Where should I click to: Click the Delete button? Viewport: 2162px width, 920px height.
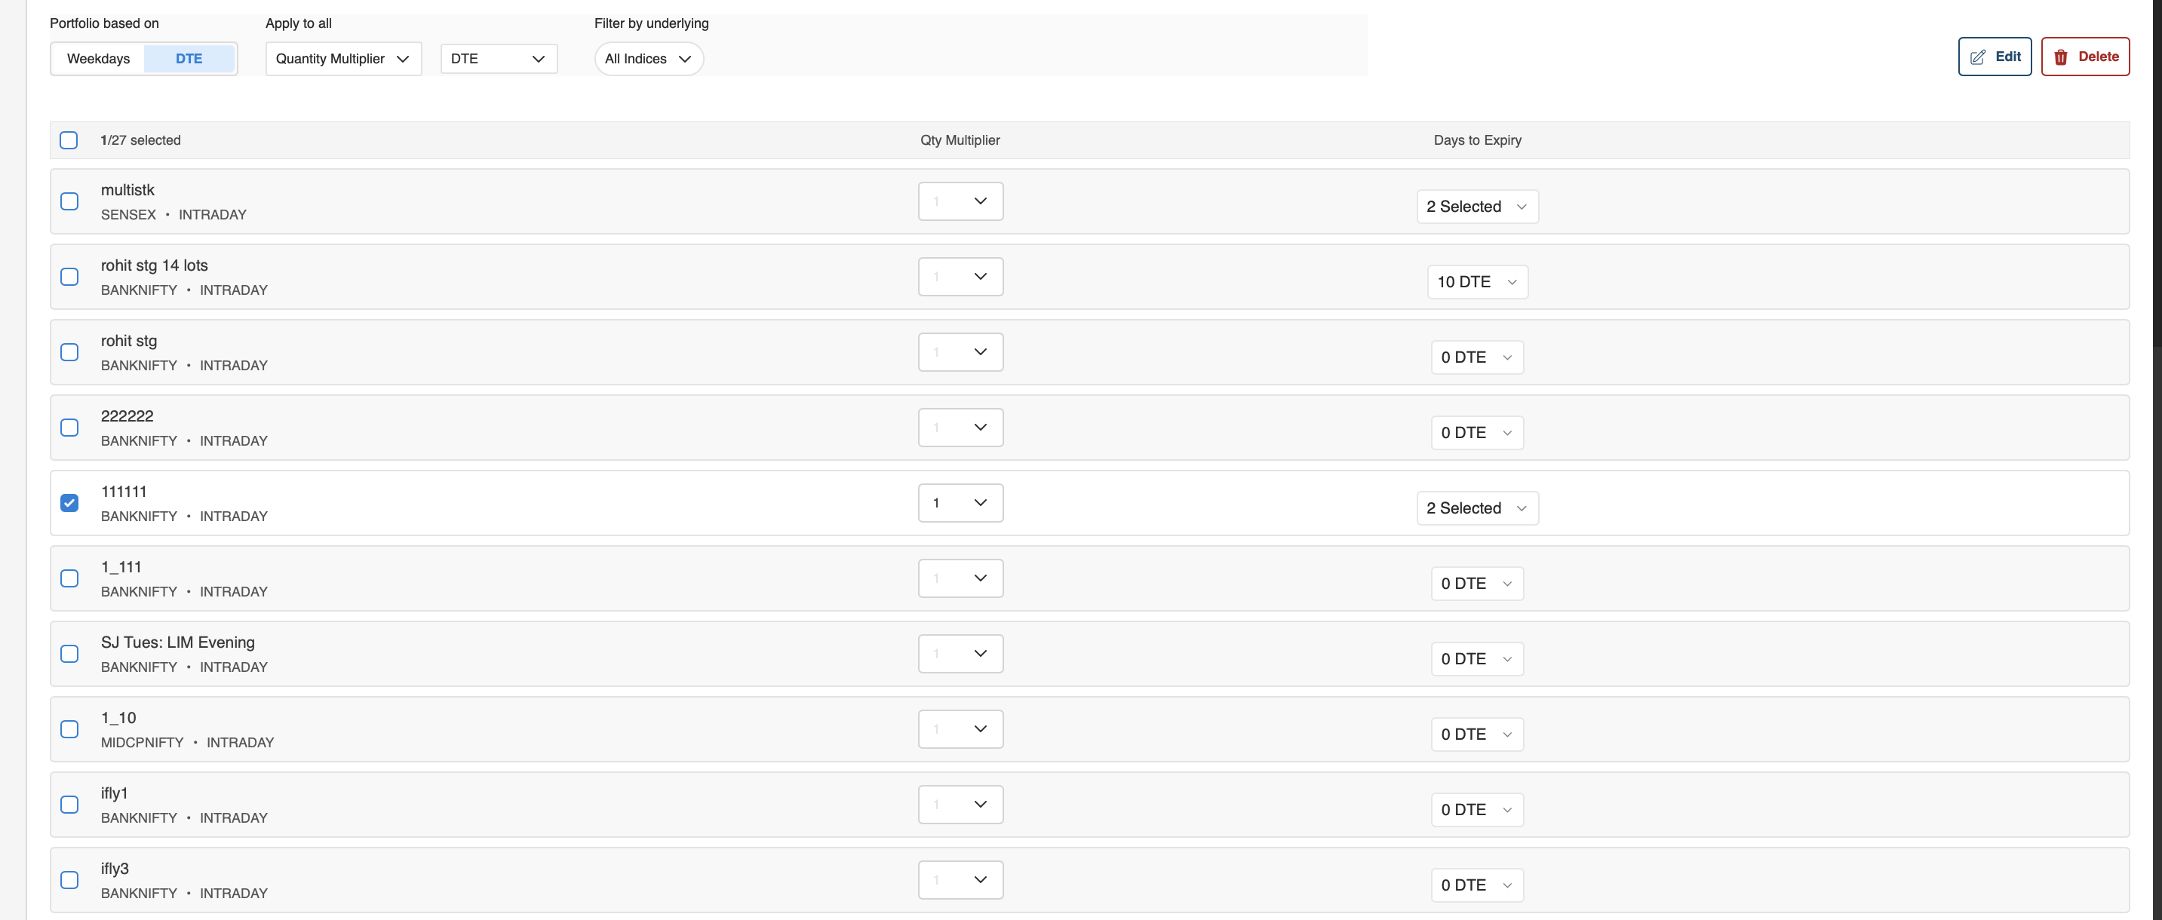pos(2085,57)
